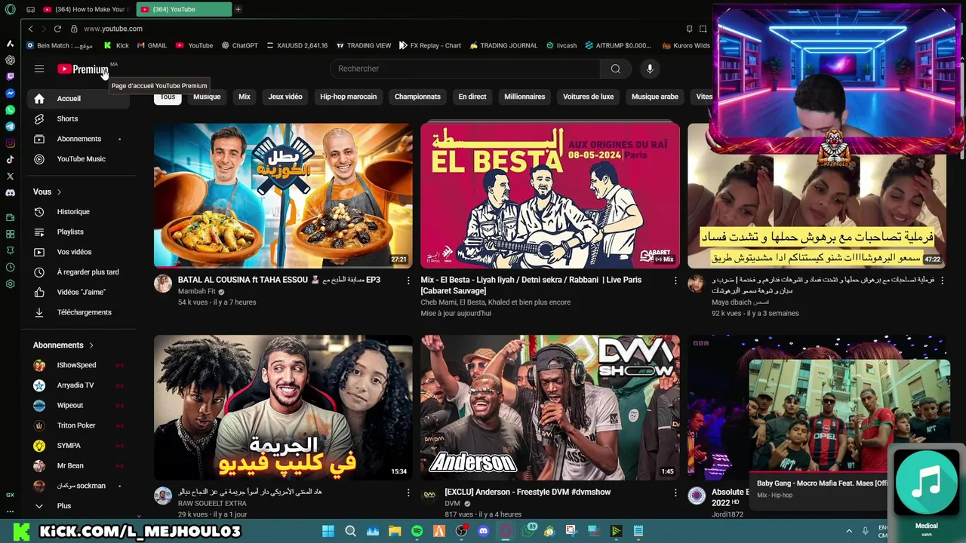Open Telegram in Opera GX sidebar
The height and width of the screenshot is (543, 966).
[10, 127]
